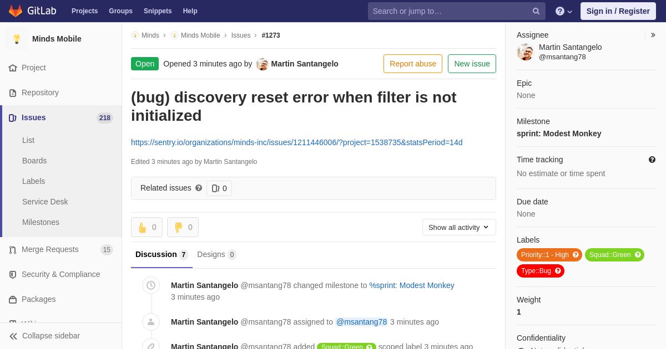Click the Related issues help icon
Screen dimensions: 666x349
(199, 188)
